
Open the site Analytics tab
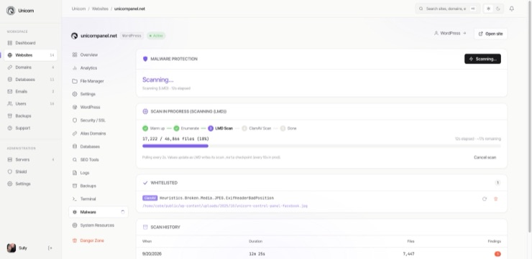[98, 68]
